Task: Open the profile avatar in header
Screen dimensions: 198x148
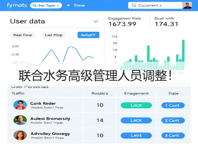Action: point(187,6)
